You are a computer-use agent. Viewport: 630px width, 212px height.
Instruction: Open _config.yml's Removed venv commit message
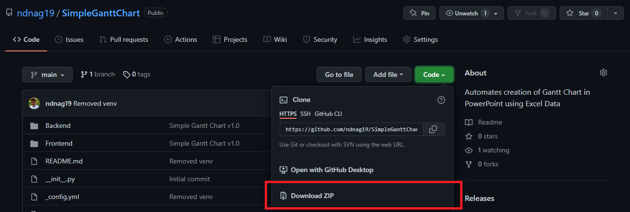coord(191,197)
